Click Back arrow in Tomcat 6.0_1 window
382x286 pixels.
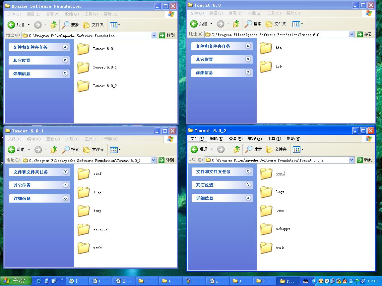[12, 149]
